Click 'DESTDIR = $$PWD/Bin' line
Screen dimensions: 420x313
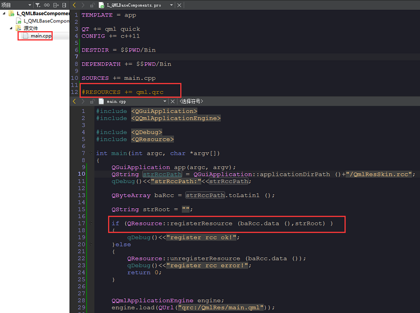tap(118, 50)
